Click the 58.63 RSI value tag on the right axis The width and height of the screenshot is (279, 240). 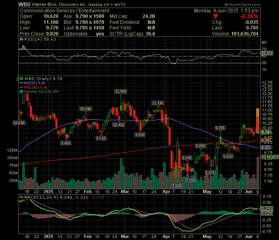(267, 53)
